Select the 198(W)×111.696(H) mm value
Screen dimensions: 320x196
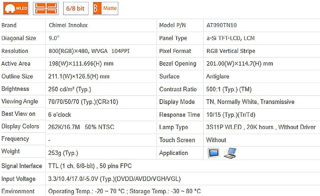(x=81, y=64)
